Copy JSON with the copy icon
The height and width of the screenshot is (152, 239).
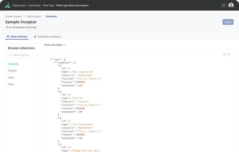click(228, 54)
